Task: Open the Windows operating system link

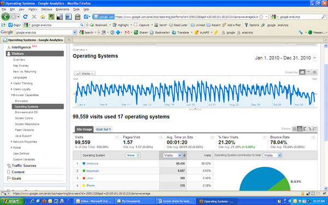Action: tap(92, 163)
